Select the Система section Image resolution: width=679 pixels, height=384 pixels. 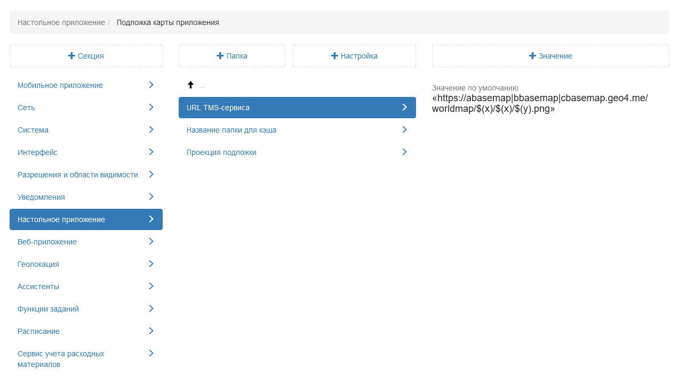(x=33, y=130)
